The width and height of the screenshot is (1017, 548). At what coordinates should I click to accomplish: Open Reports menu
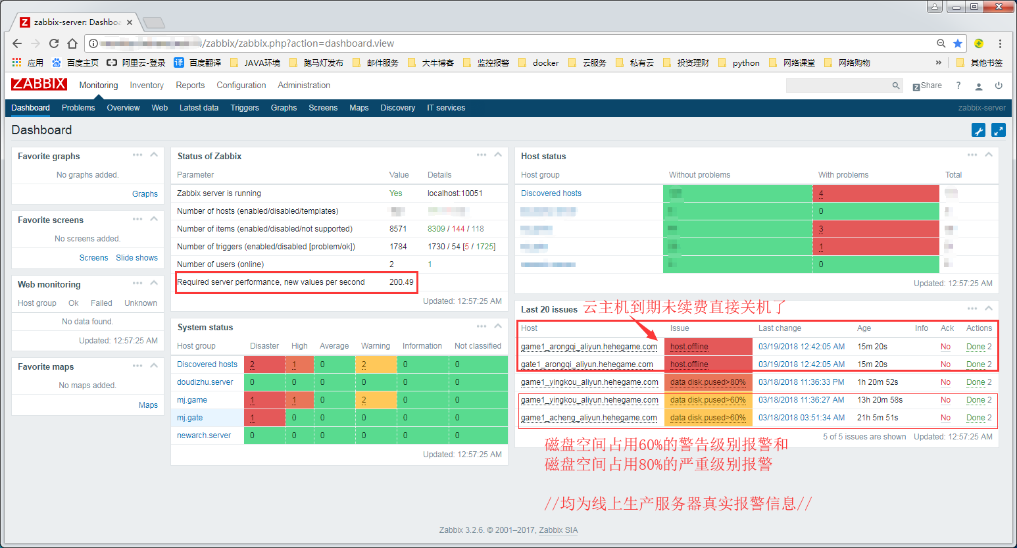(x=190, y=86)
